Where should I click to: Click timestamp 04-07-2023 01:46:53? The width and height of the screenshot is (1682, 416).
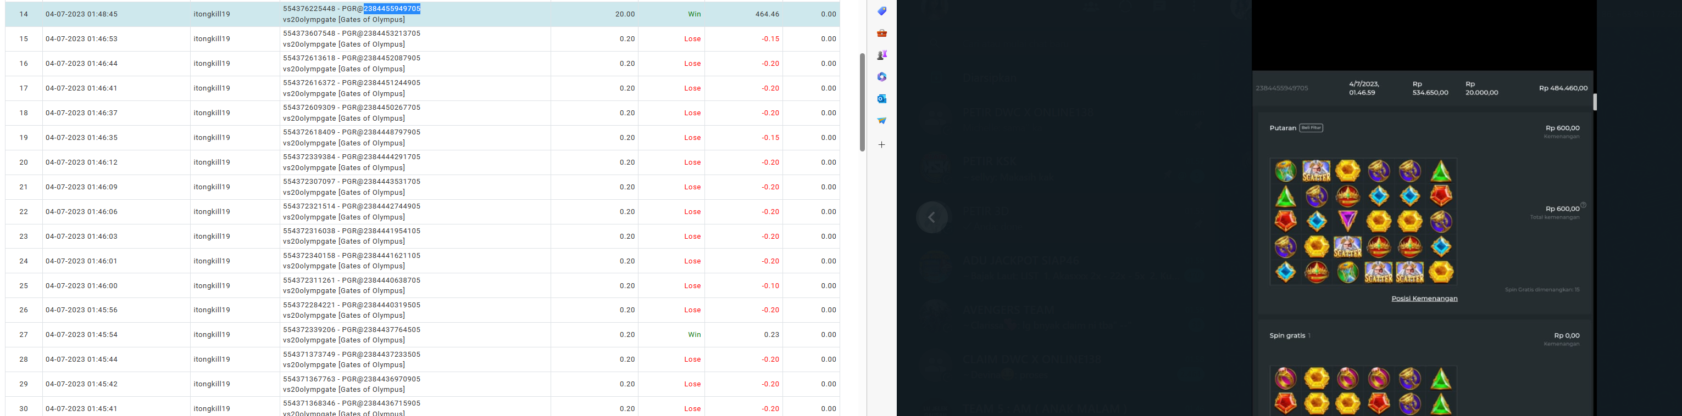[82, 38]
